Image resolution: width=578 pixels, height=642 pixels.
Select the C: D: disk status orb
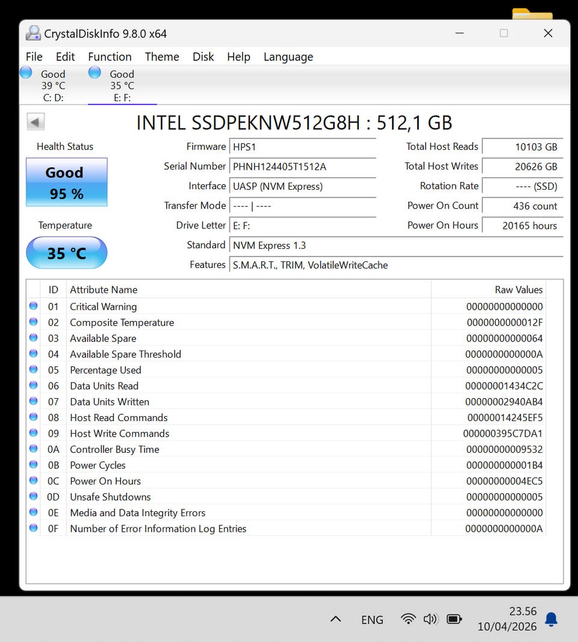(26, 73)
